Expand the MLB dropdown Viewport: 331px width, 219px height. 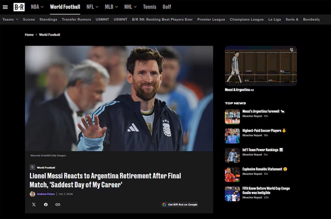tap(111, 7)
